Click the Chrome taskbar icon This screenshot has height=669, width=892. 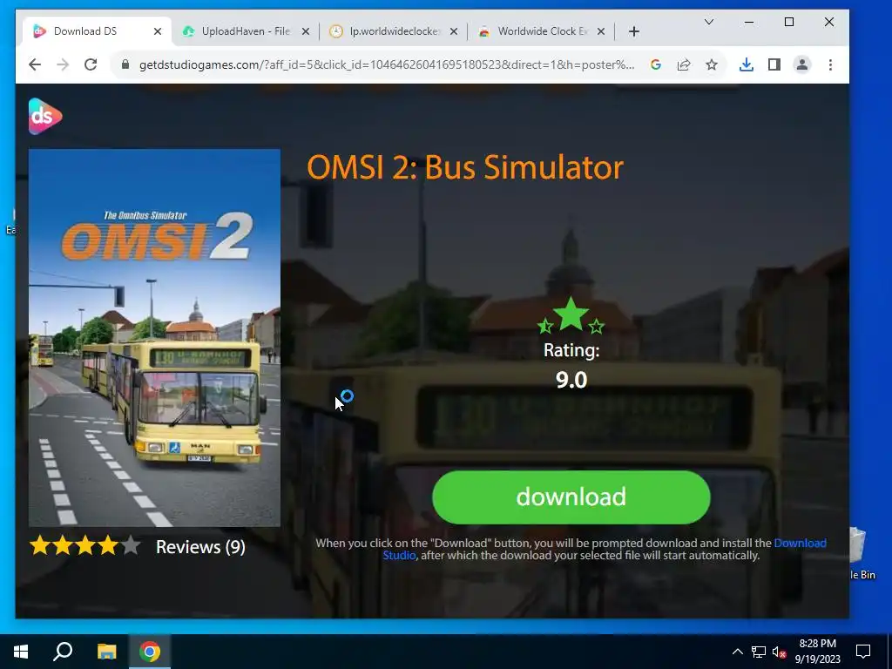(x=150, y=652)
